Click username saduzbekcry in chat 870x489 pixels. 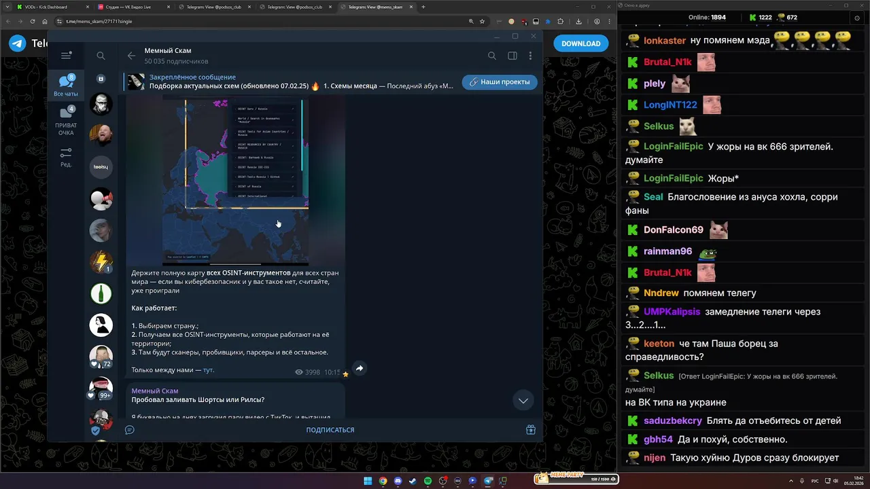click(673, 420)
